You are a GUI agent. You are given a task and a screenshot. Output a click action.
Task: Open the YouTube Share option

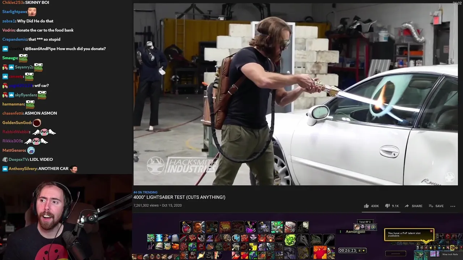coord(413,206)
